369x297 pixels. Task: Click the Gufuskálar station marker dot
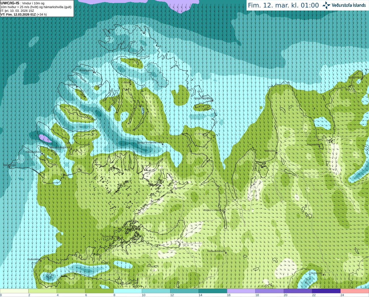click(41, 261)
